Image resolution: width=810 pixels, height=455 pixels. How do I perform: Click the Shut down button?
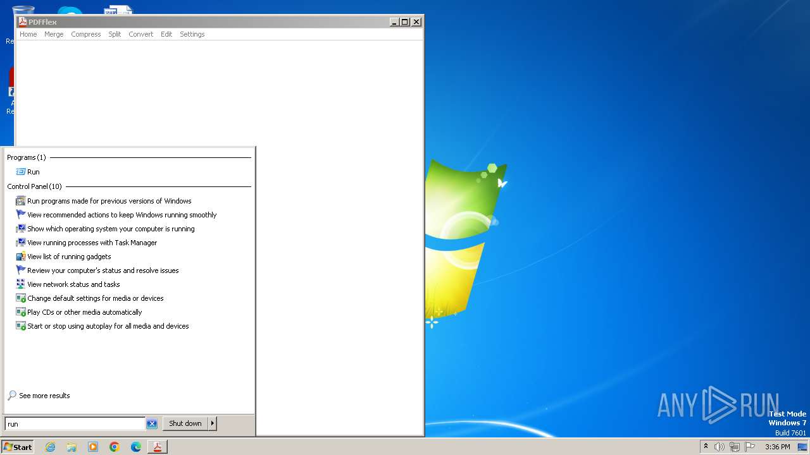(185, 423)
